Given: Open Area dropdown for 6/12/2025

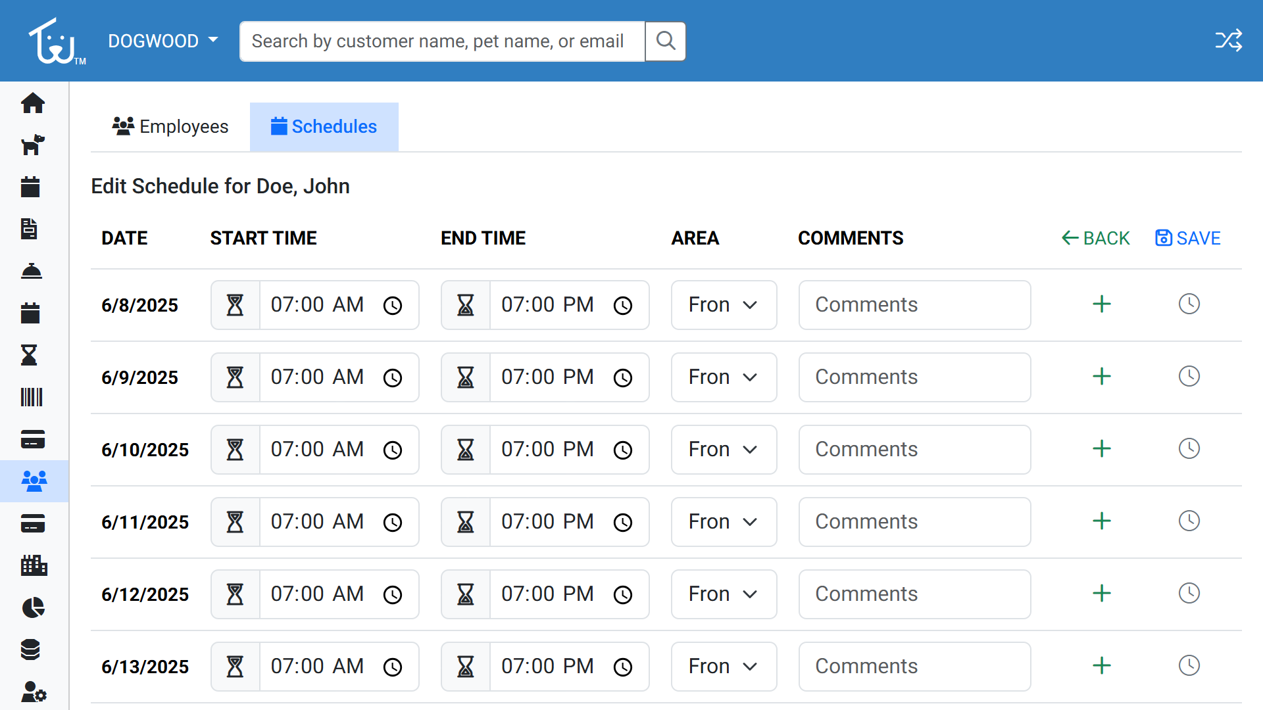Looking at the screenshot, I should [x=724, y=594].
